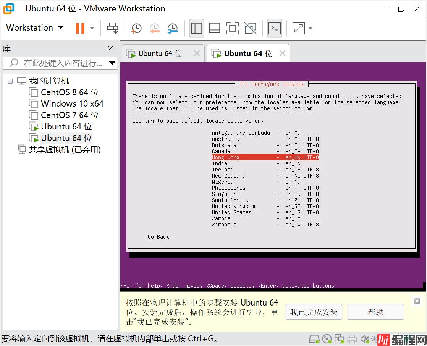Open the Workstation menu dropdown
The width and height of the screenshot is (427, 346).
tap(35, 28)
